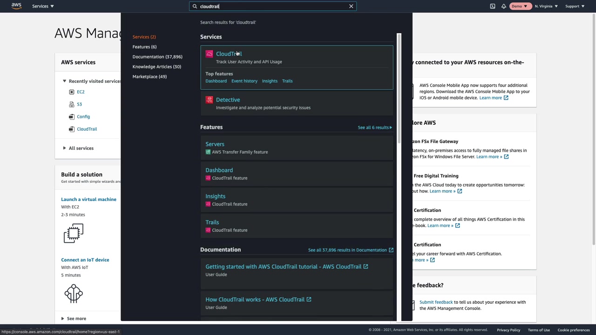Click the CloudTrail recently visited icon
The height and width of the screenshot is (335, 596).
pyautogui.click(x=71, y=129)
